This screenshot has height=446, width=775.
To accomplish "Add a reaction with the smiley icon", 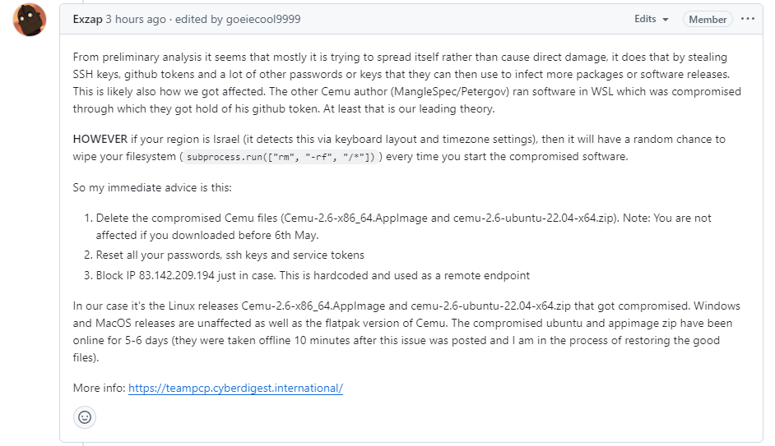I will click(85, 417).
